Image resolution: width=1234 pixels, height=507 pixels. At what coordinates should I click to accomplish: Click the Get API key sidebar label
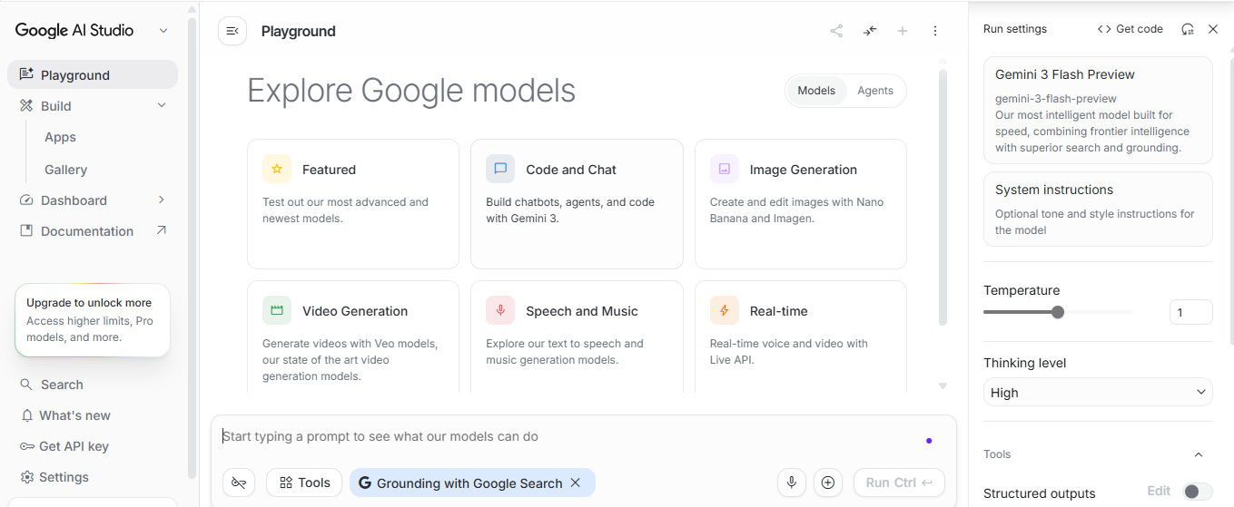click(x=74, y=446)
